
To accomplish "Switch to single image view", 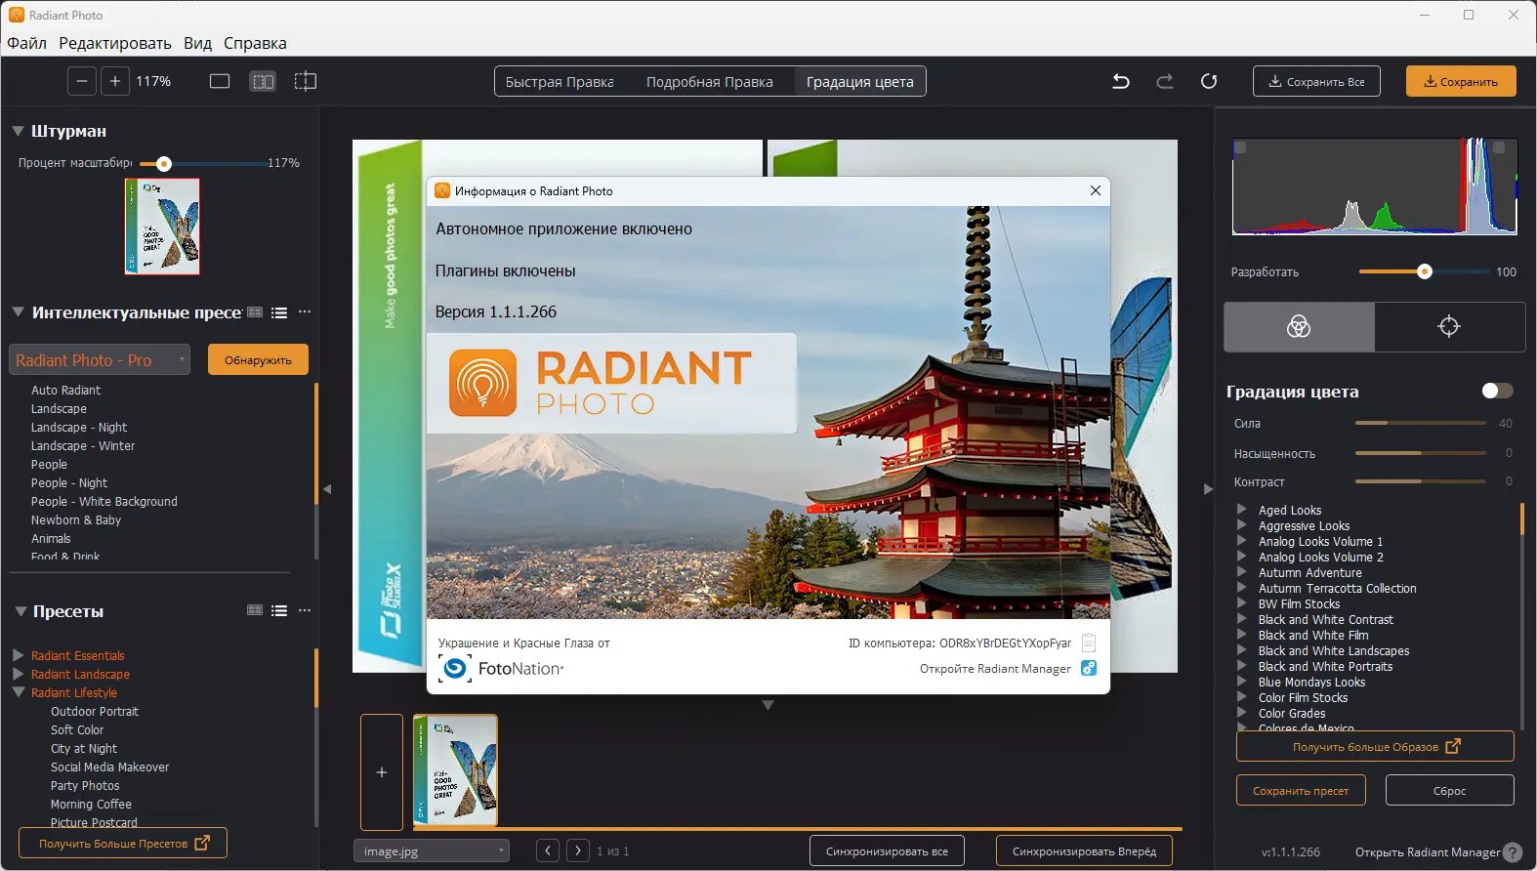I will tap(220, 81).
